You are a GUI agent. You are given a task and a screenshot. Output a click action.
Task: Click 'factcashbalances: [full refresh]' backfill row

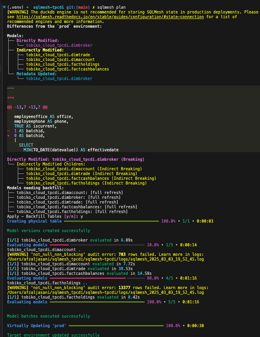77,207
